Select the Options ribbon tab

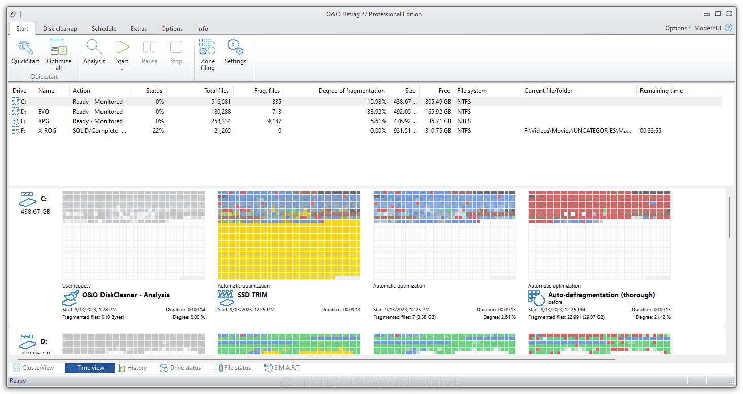[172, 29]
